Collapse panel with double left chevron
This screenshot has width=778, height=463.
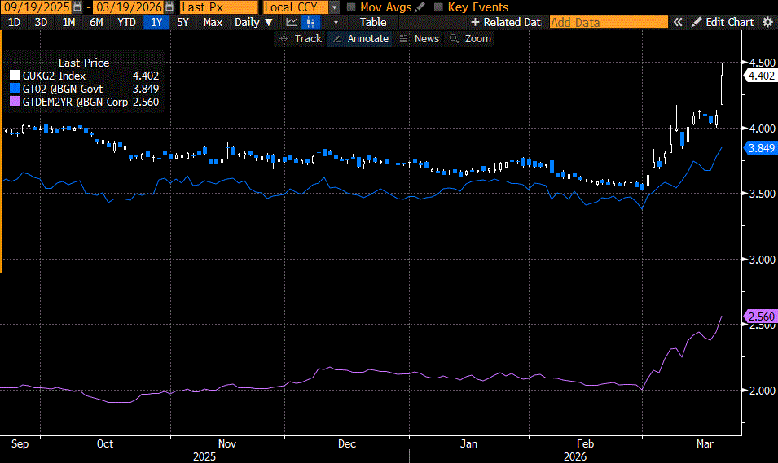(x=677, y=22)
